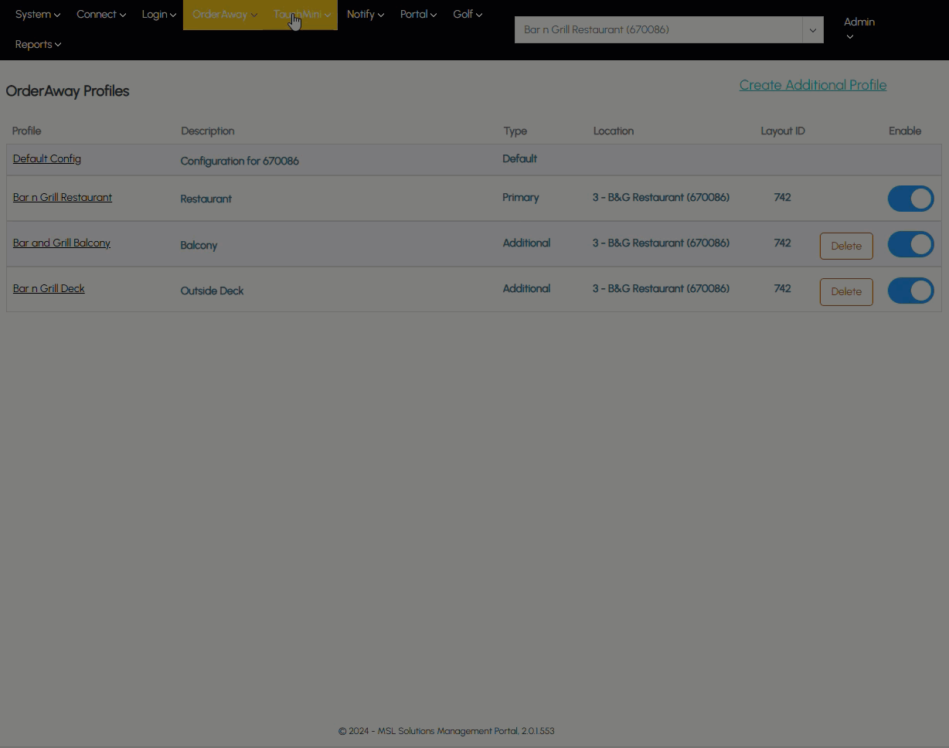Open the Golf menu
The image size is (949, 748).
pyautogui.click(x=467, y=15)
